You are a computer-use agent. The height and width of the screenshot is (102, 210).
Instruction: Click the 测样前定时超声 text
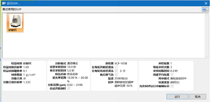(x=124, y=82)
